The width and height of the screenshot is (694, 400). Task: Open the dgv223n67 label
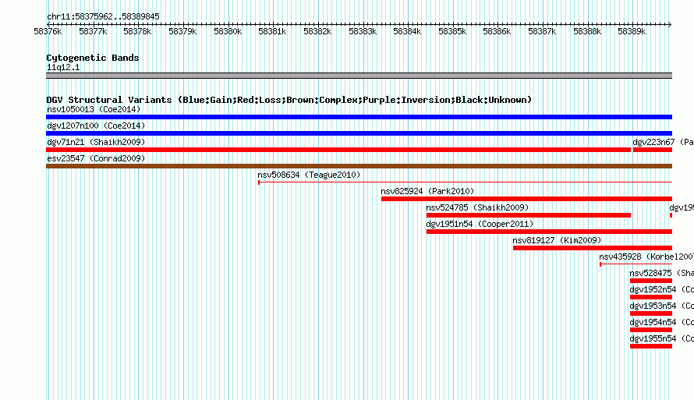click(663, 142)
